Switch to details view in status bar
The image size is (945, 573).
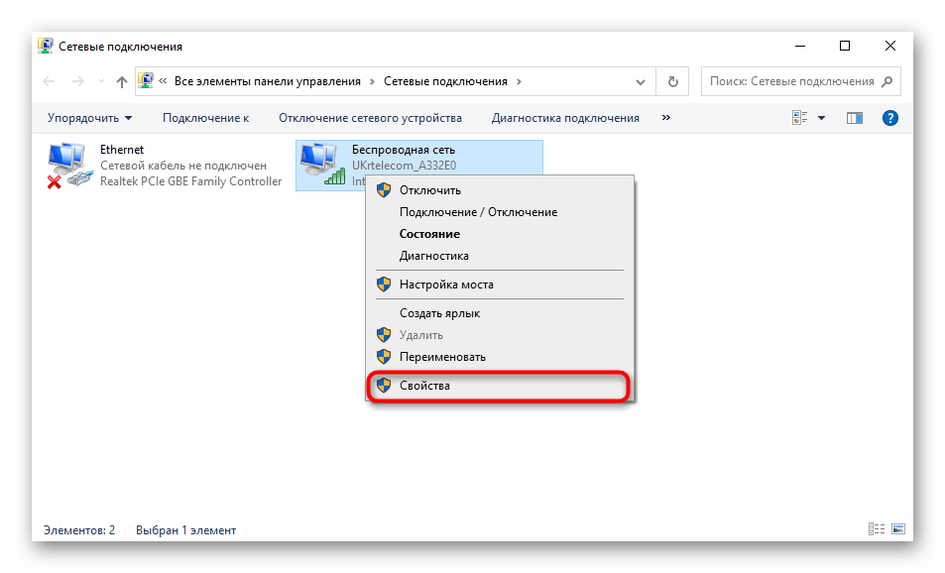pyautogui.click(x=877, y=530)
